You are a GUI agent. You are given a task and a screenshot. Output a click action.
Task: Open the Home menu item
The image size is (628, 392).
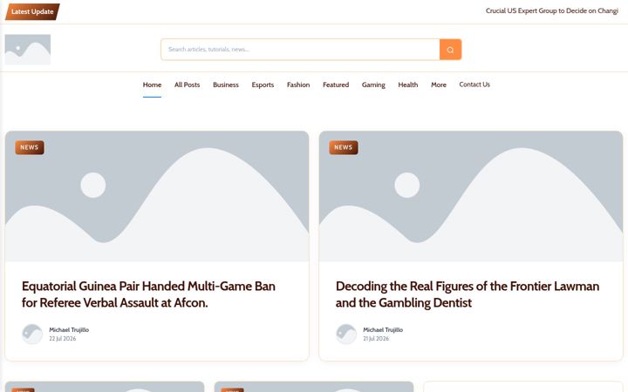152,84
